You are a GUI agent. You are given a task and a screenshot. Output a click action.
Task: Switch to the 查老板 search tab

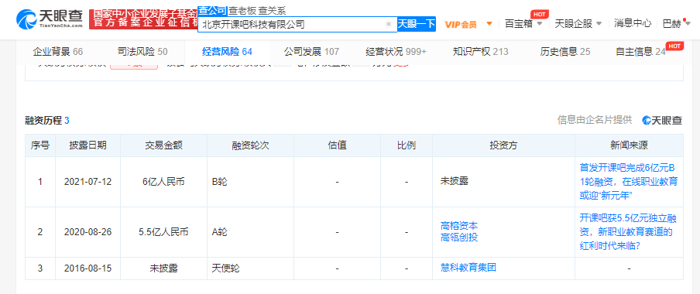coord(242,11)
